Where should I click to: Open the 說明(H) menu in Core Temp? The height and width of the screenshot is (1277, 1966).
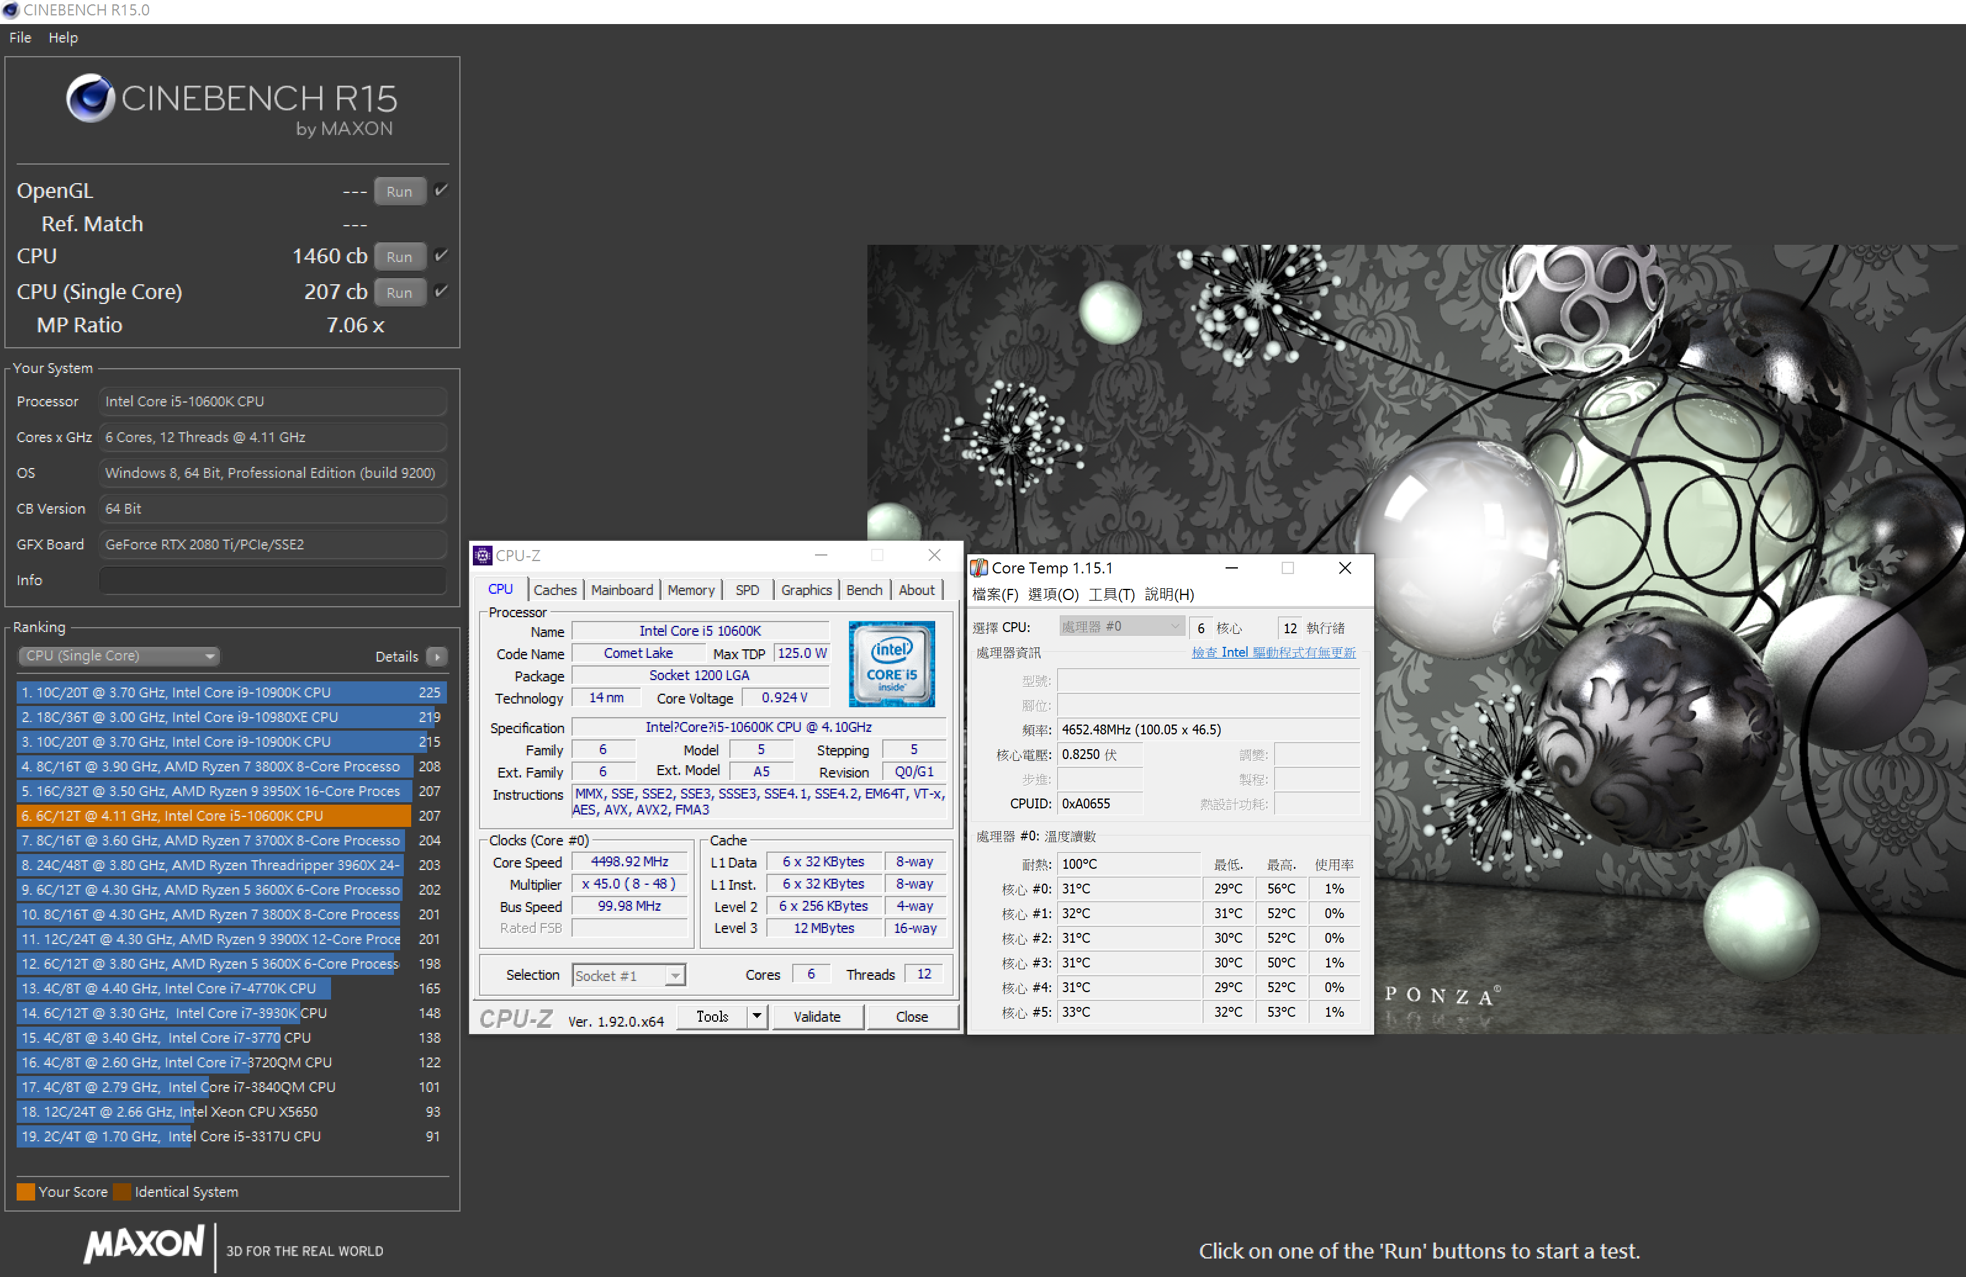pos(1169,595)
